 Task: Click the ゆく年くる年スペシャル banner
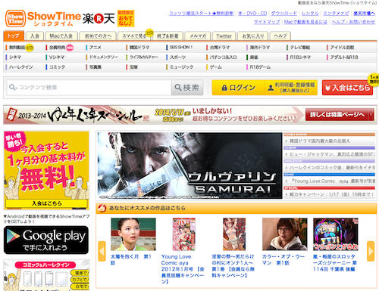(190, 115)
